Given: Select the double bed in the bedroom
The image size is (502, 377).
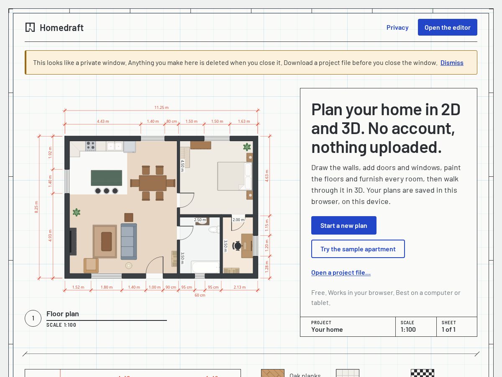Looking at the screenshot, I should (x=234, y=176).
